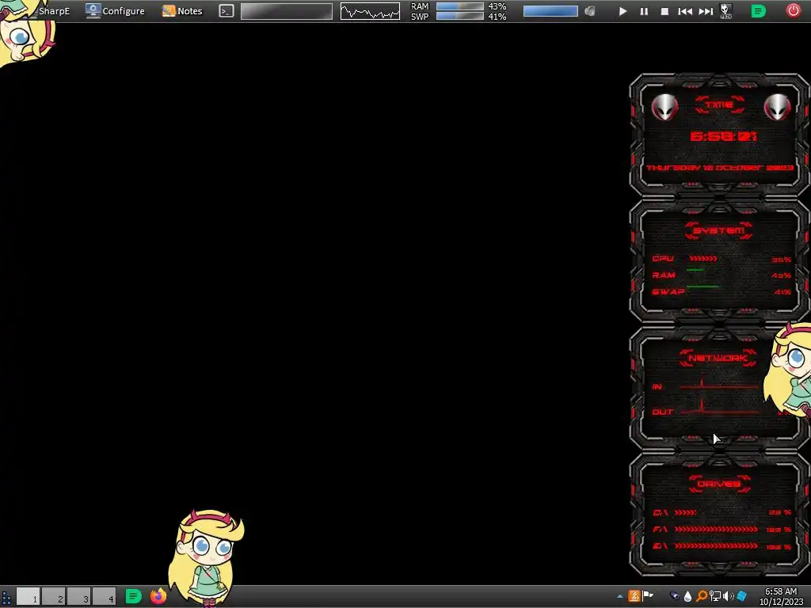The image size is (811, 608).
Task: Click the green notes icon in top bar
Action: coord(758,11)
